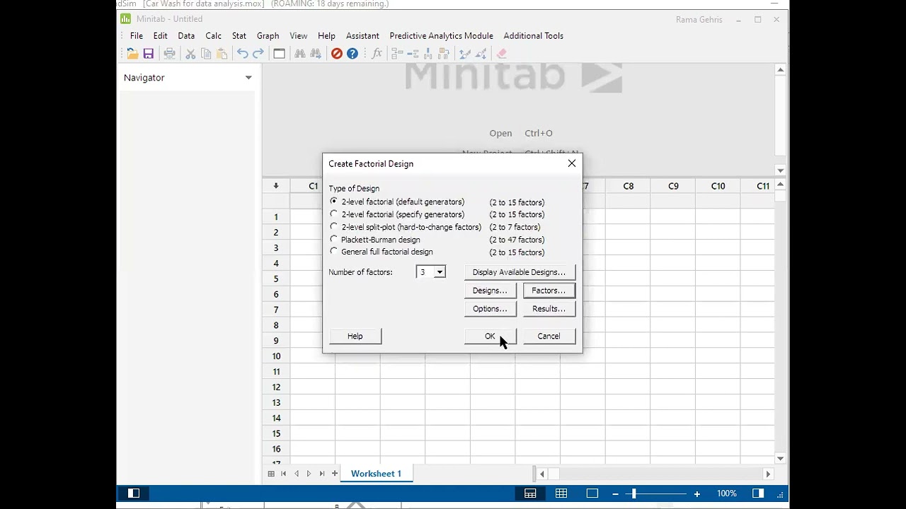Expand the Navigator dropdown arrow
Screen dimensions: 906x509
tap(248, 78)
